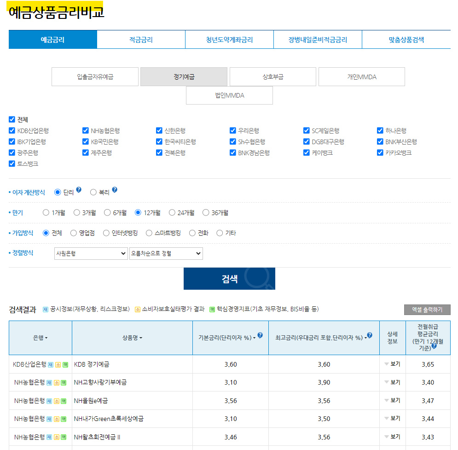Screen dimensions: 458x450
Task: Open 오름차순으로 정렬 order dropdown
Action: click(166, 253)
